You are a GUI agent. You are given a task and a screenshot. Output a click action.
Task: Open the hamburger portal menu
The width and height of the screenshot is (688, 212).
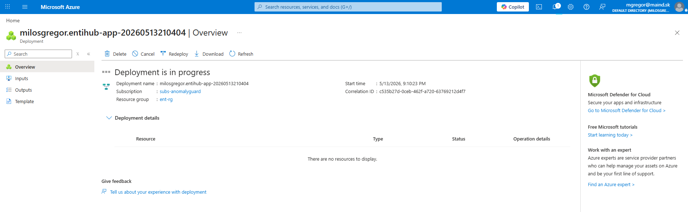pyautogui.click(x=25, y=7)
